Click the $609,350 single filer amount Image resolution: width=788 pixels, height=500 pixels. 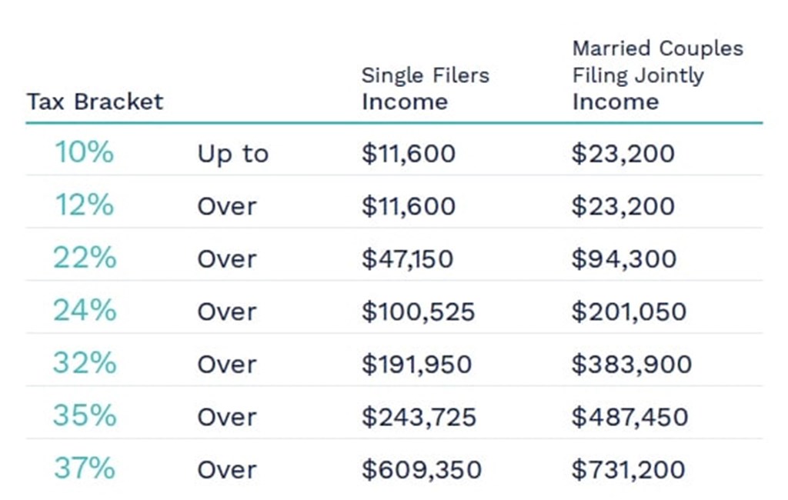tap(421, 469)
